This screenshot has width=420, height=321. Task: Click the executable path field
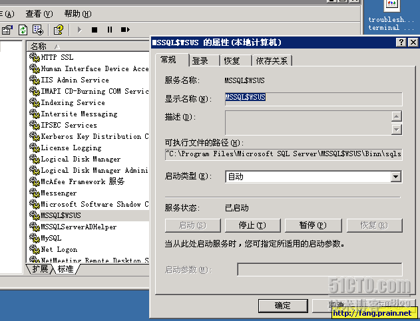[x=284, y=154]
